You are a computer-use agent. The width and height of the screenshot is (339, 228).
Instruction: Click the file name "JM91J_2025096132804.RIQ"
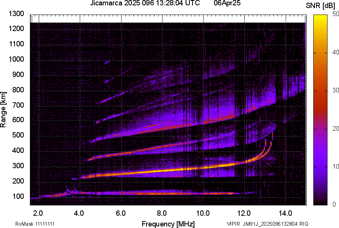(275, 224)
